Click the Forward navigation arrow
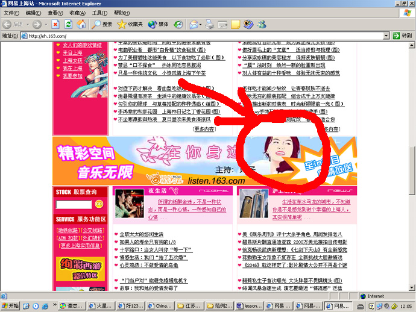This screenshot has width=416, height=312. click(37, 24)
